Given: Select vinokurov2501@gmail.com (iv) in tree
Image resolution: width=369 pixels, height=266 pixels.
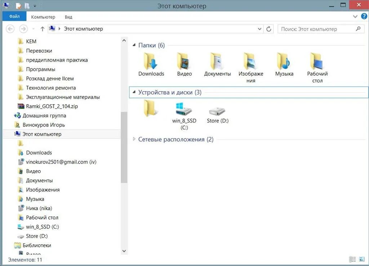Looking at the screenshot, I should click(61, 162).
